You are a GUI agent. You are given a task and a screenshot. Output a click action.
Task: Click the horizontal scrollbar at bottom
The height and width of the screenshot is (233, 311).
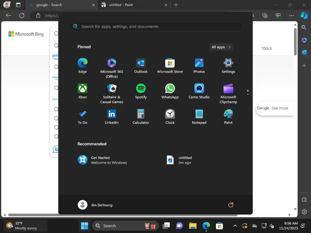(x=123, y=215)
